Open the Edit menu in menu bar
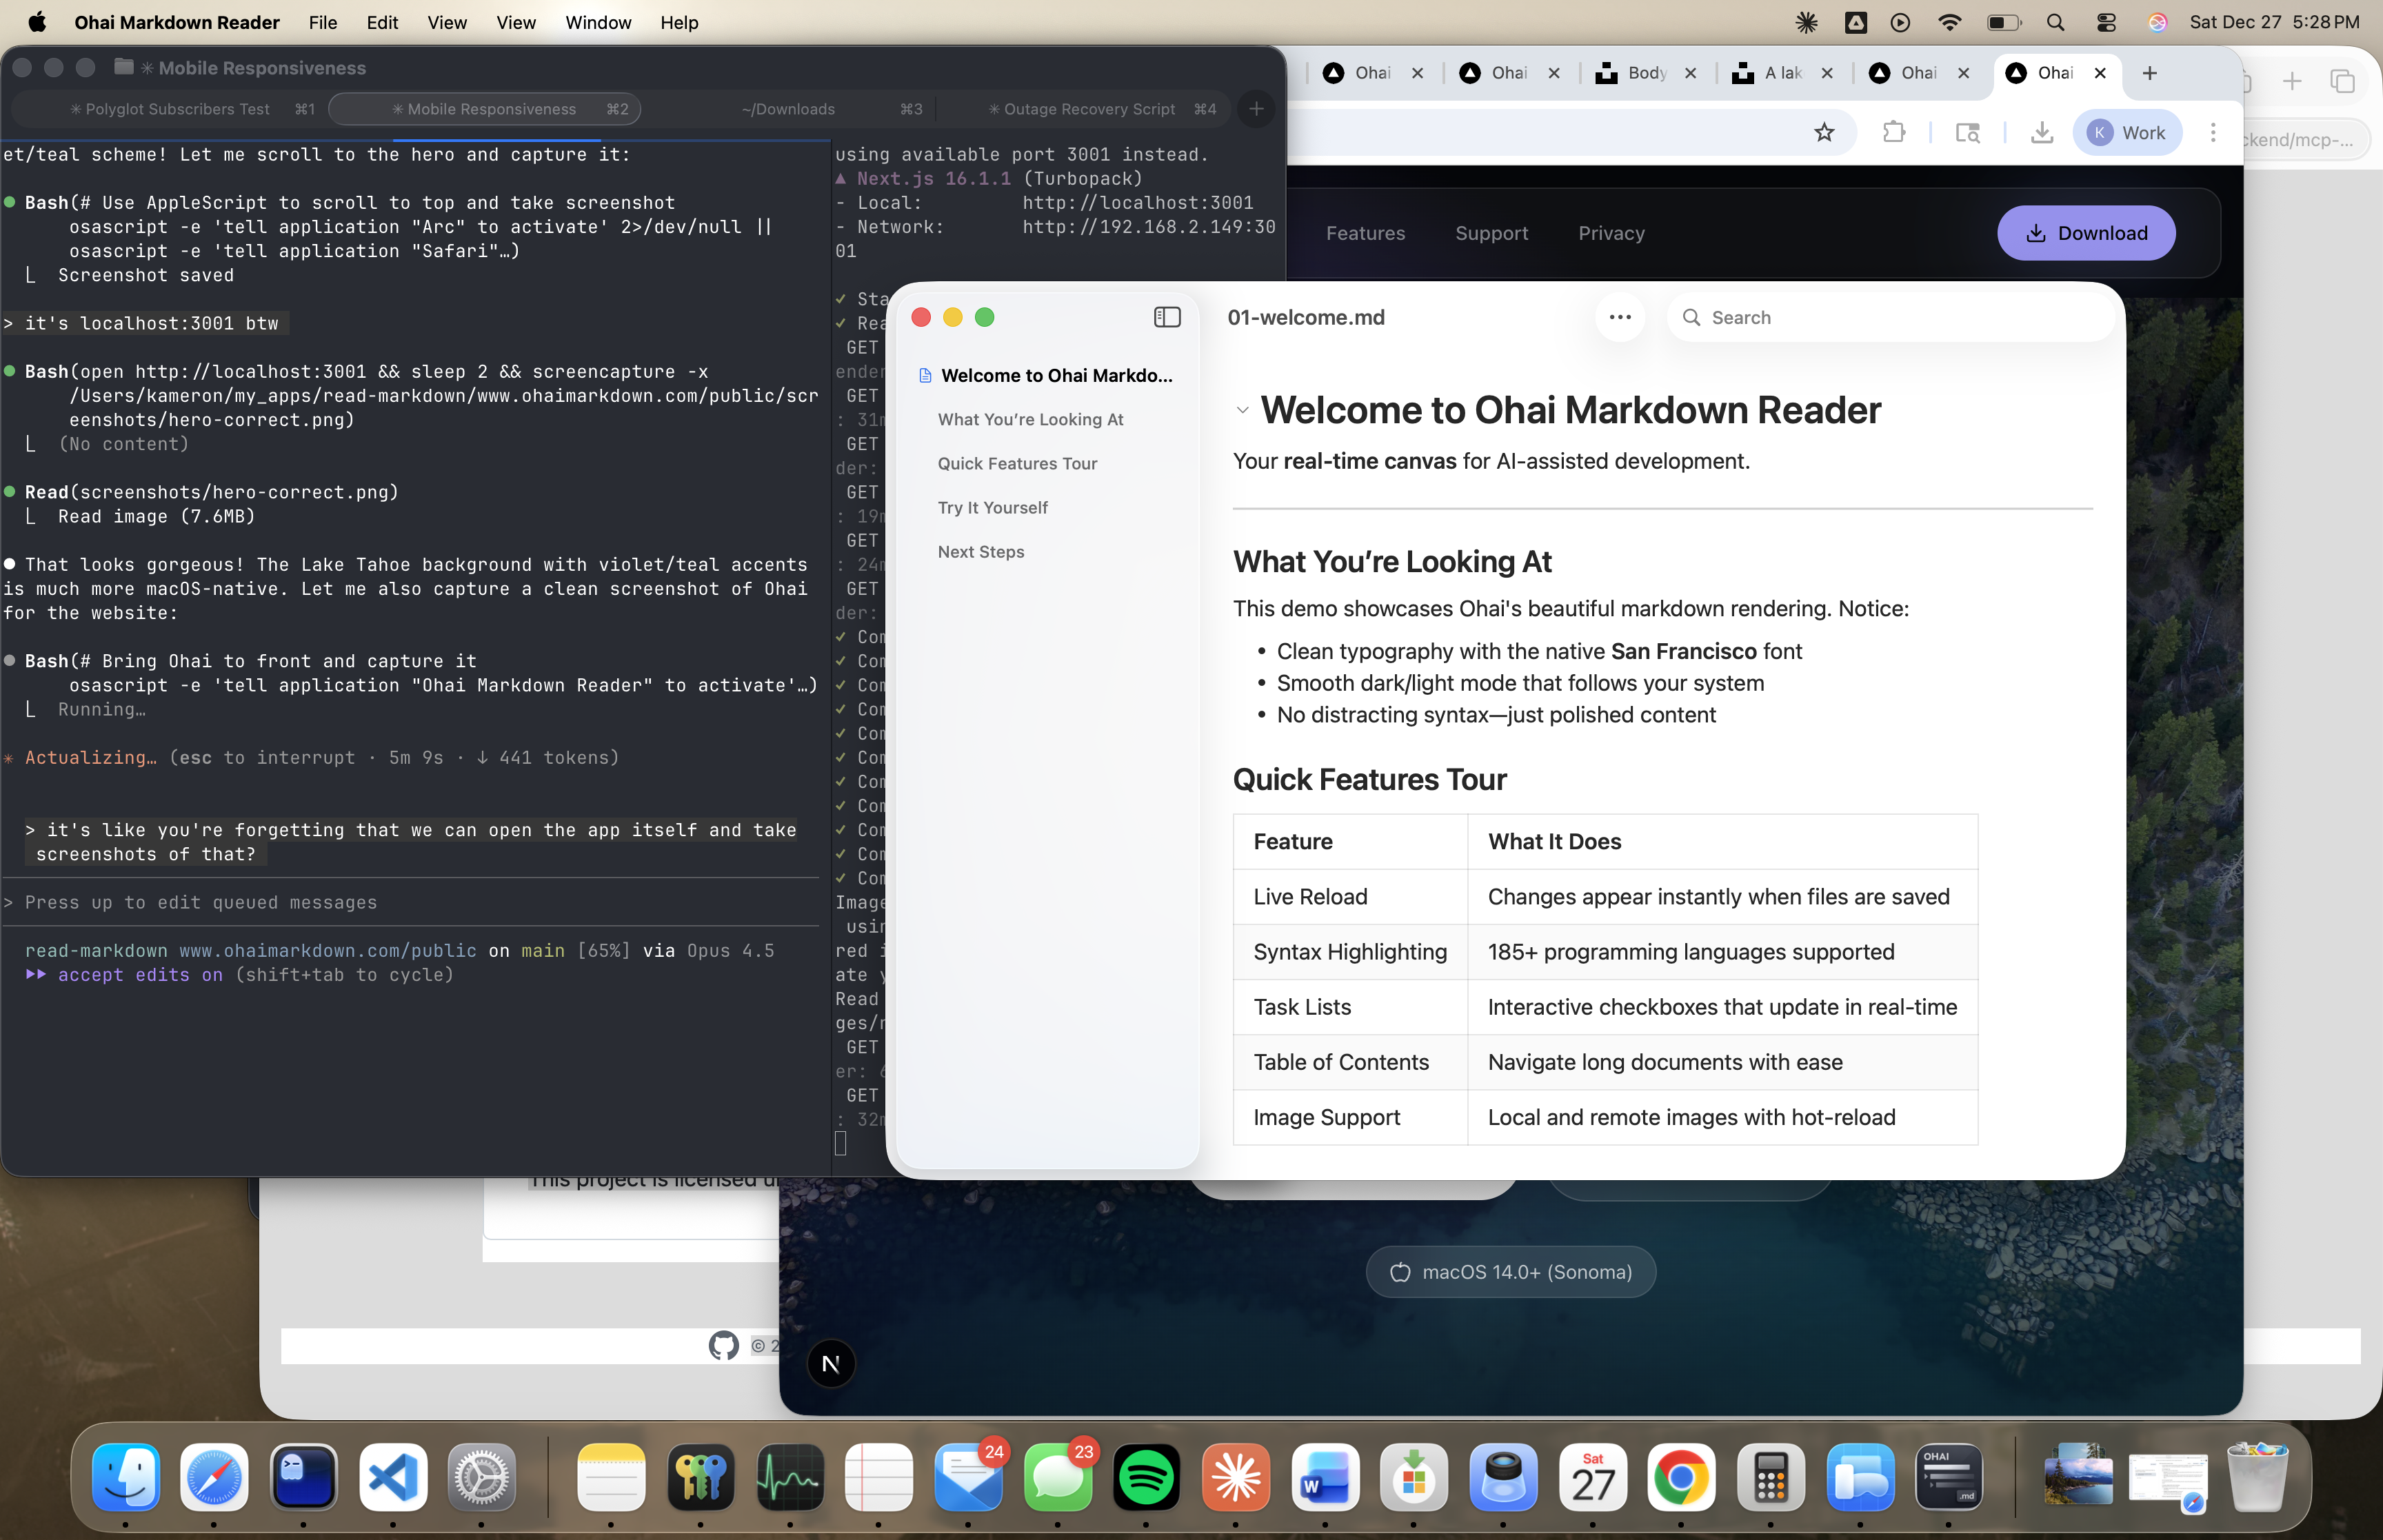Screen dimensions: 2383x1540 tap(382, 22)
